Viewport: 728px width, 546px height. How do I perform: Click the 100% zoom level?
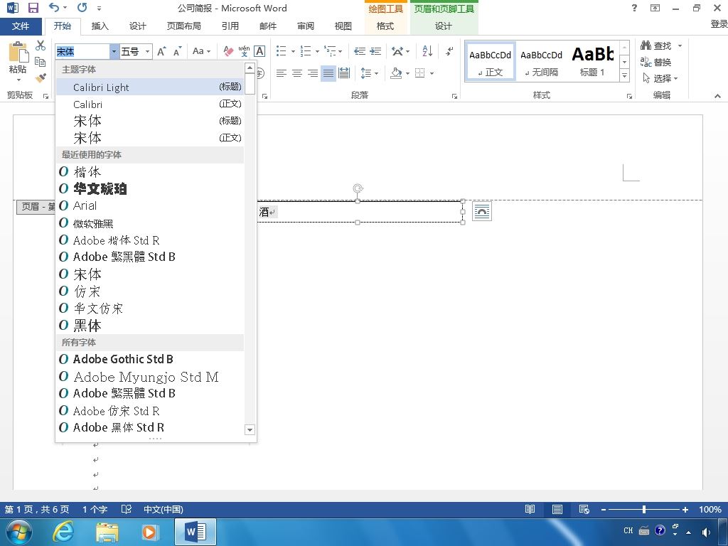710,509
